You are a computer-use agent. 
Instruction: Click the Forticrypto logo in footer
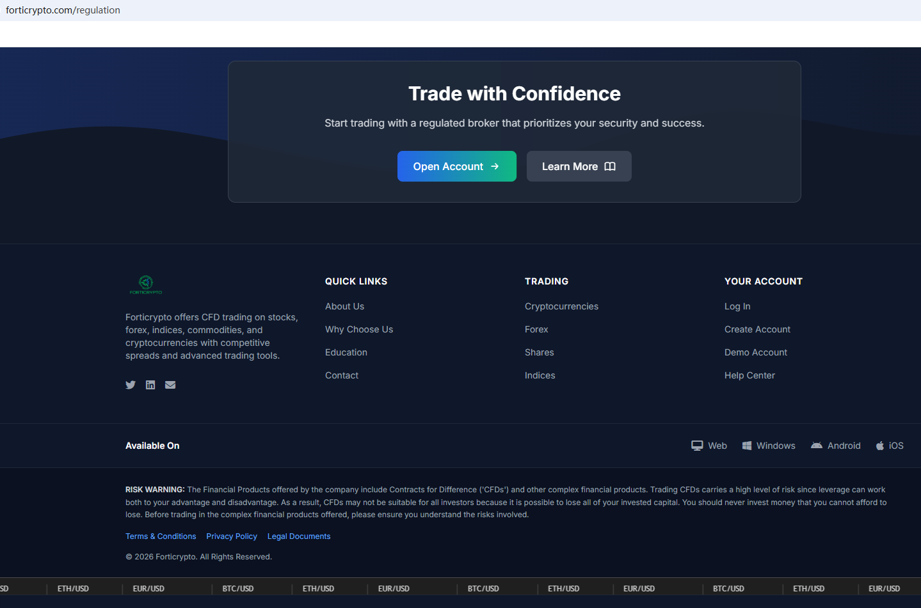click(146, 285)
